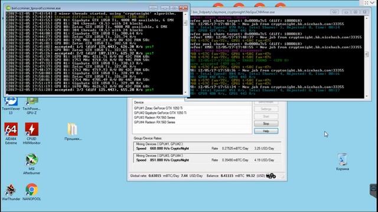Viewport: 378px width, 212px height.
Task: Open the Корзина recycle bin
Action: [x=343, y=162]
